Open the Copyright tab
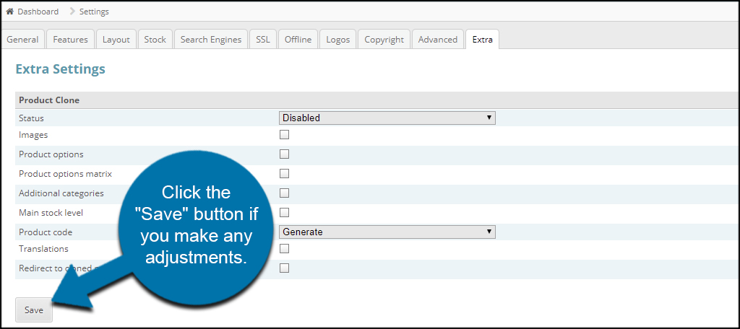Viewport: 740px width, 329px height. coord(384,40)
